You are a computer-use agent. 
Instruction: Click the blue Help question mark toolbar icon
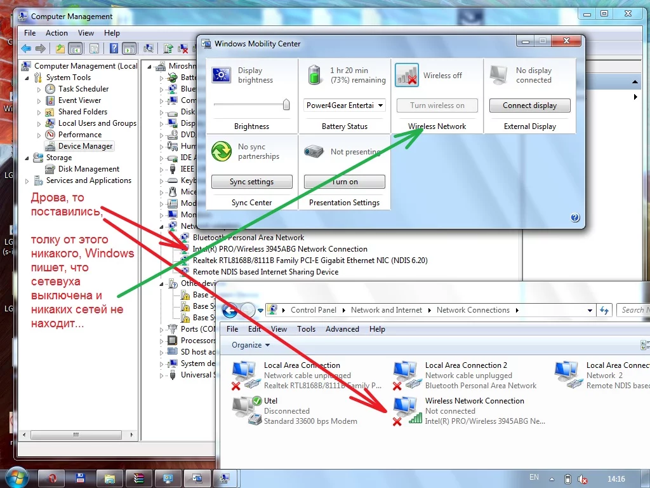114,49
